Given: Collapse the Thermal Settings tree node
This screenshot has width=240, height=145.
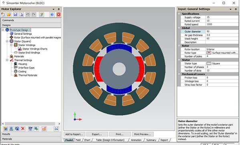Looking at the screenshot, I should click(7, 60).
